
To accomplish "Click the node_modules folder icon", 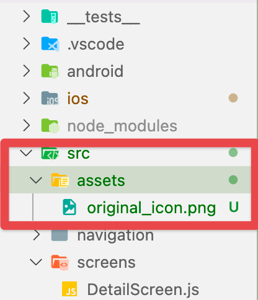I will 50,126.
